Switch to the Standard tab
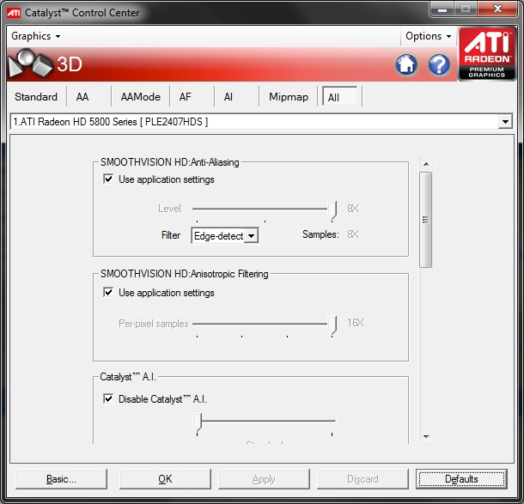Screen dimensions: 524x504 [x=36, y=97]
